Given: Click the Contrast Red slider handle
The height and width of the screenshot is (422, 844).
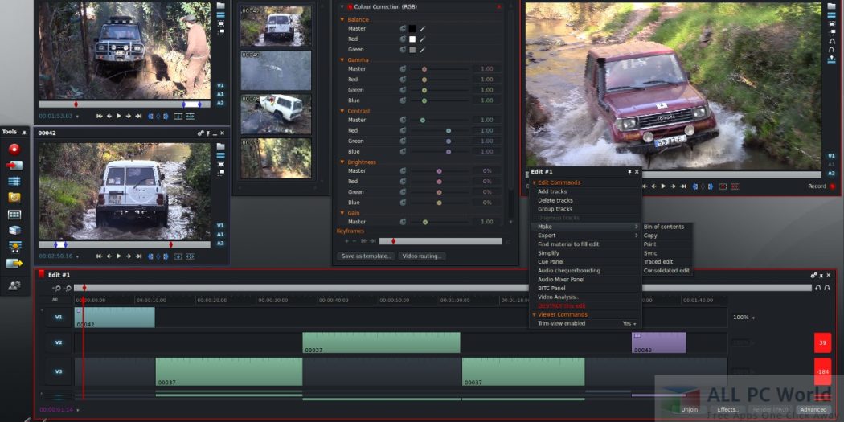Looking at the screenshot, I should point(449,130).
